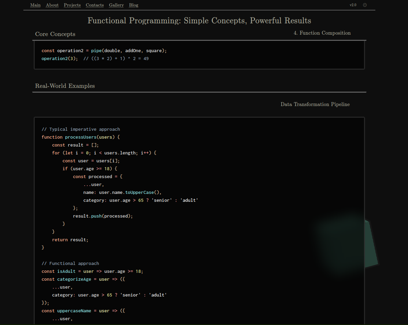Click the pipe function call in the code

[x=96, y=51]
